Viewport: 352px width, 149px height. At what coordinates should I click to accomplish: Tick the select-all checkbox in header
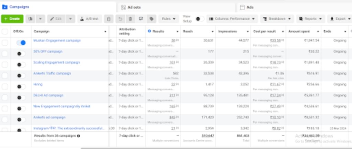pos(5,31)
